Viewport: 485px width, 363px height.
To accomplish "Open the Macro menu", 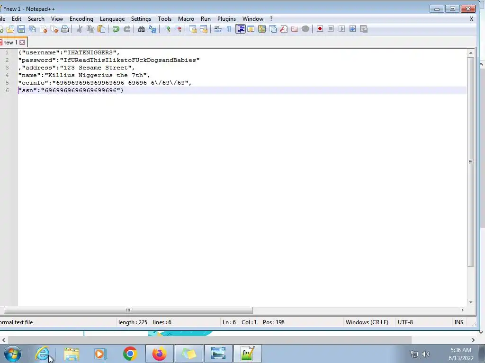I will (x=186, y=19).
